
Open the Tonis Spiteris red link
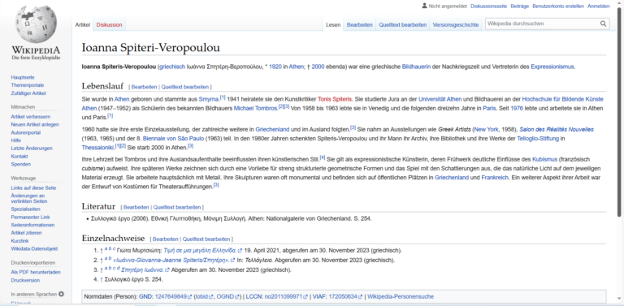pos(335,98)
